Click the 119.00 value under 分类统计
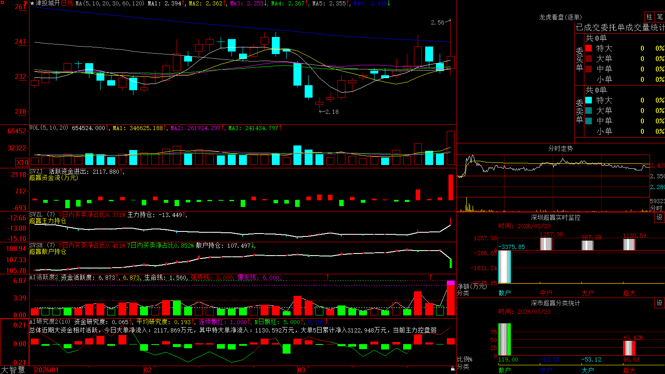The width and height of the screenshot is (665, 374). (x=508, y=359)
